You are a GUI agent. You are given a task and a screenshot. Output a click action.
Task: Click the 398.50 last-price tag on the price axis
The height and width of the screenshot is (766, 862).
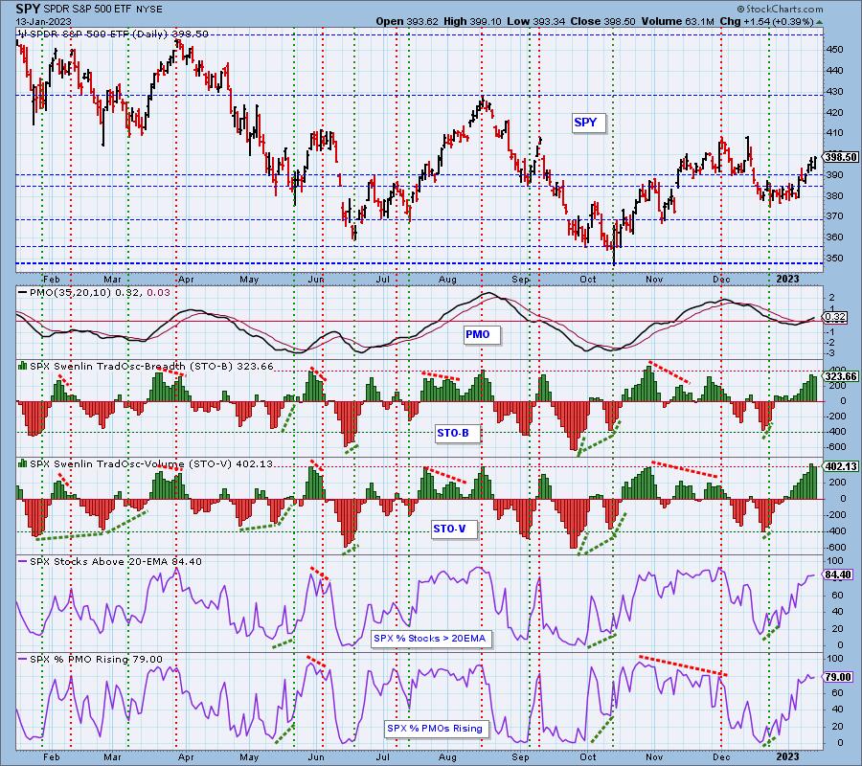click(x=841, y=157)
